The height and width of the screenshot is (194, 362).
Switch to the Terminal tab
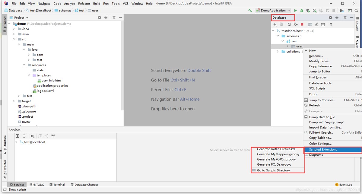57,185
